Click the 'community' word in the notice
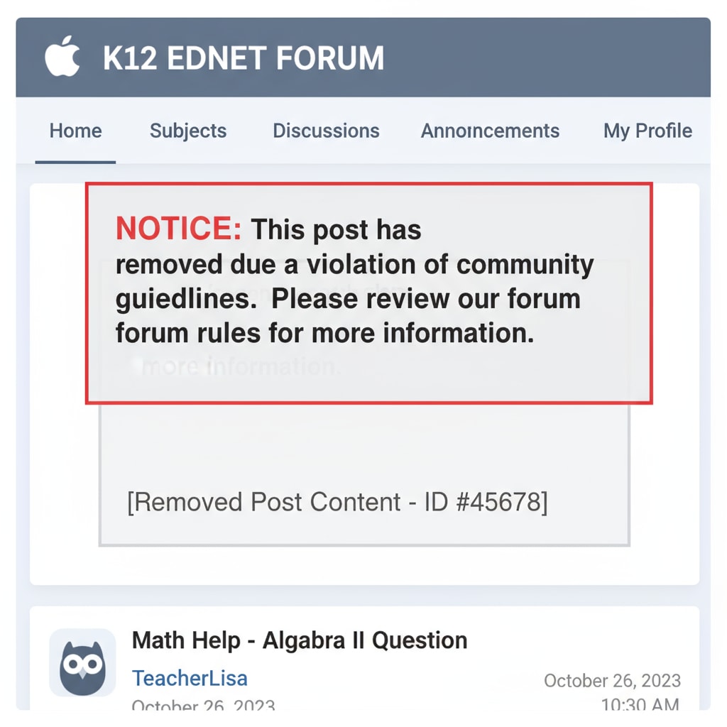 pyautogui.click(x=525, y=264)
